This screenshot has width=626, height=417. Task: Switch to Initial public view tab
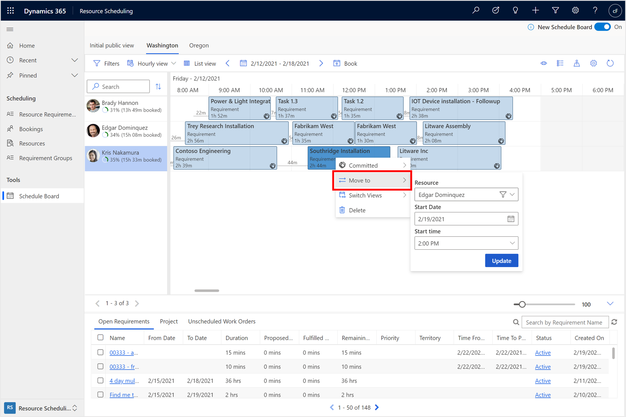(x=112, y=45)
